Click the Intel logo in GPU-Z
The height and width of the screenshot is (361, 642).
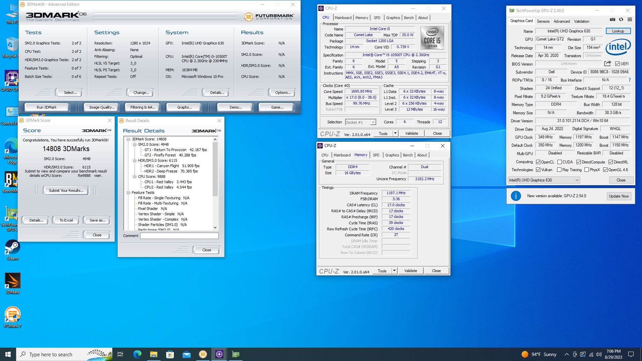(x=618, y=47)
